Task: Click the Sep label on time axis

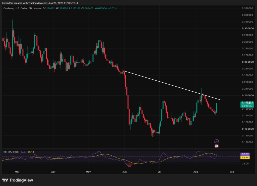Action: coord(232,172)
